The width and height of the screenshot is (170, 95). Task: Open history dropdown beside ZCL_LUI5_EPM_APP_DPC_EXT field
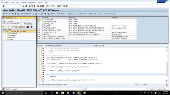27,23
